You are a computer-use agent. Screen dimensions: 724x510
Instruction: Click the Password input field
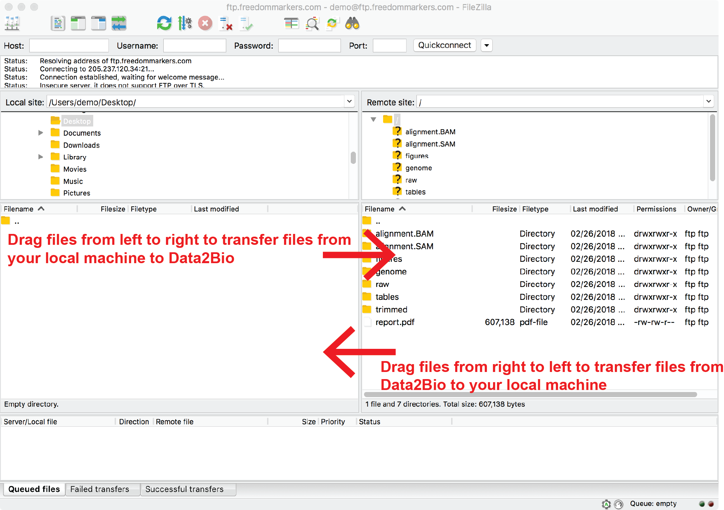[309, 46]
